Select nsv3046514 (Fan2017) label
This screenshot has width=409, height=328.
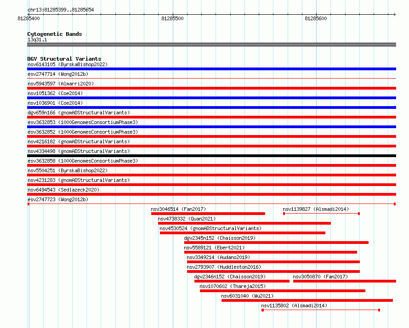pyautogui.click(x=178, y=209)
